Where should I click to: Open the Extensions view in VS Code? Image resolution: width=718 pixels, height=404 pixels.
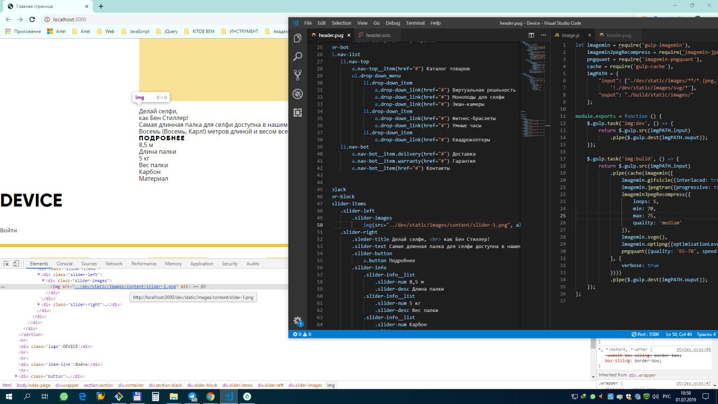298,112
